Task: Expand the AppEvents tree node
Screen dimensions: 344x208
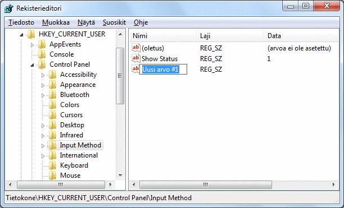Action: [32, 45]
